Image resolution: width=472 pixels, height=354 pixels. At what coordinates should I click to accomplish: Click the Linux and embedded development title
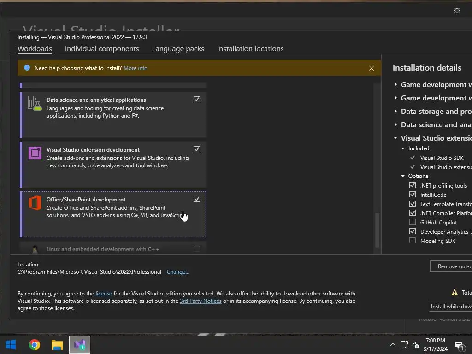pos(102,249)
